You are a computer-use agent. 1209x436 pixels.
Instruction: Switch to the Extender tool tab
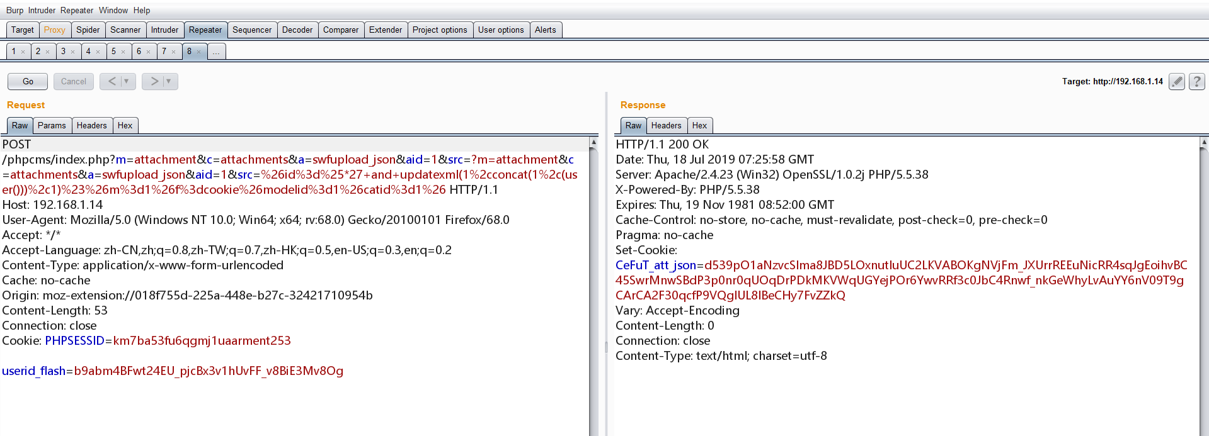click(386, 30)
